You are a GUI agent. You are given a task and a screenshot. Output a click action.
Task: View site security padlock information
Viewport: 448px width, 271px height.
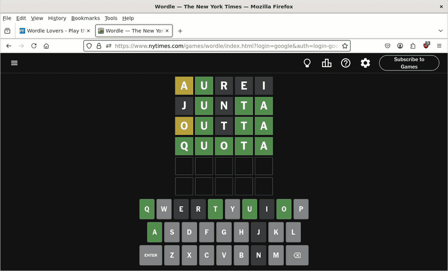[x=99, y=46]
